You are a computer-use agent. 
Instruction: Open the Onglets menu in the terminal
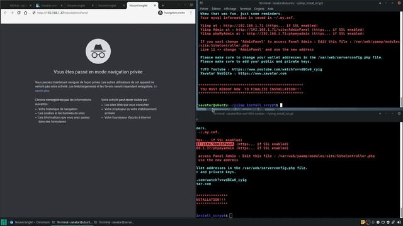click(x=259, y=9)
